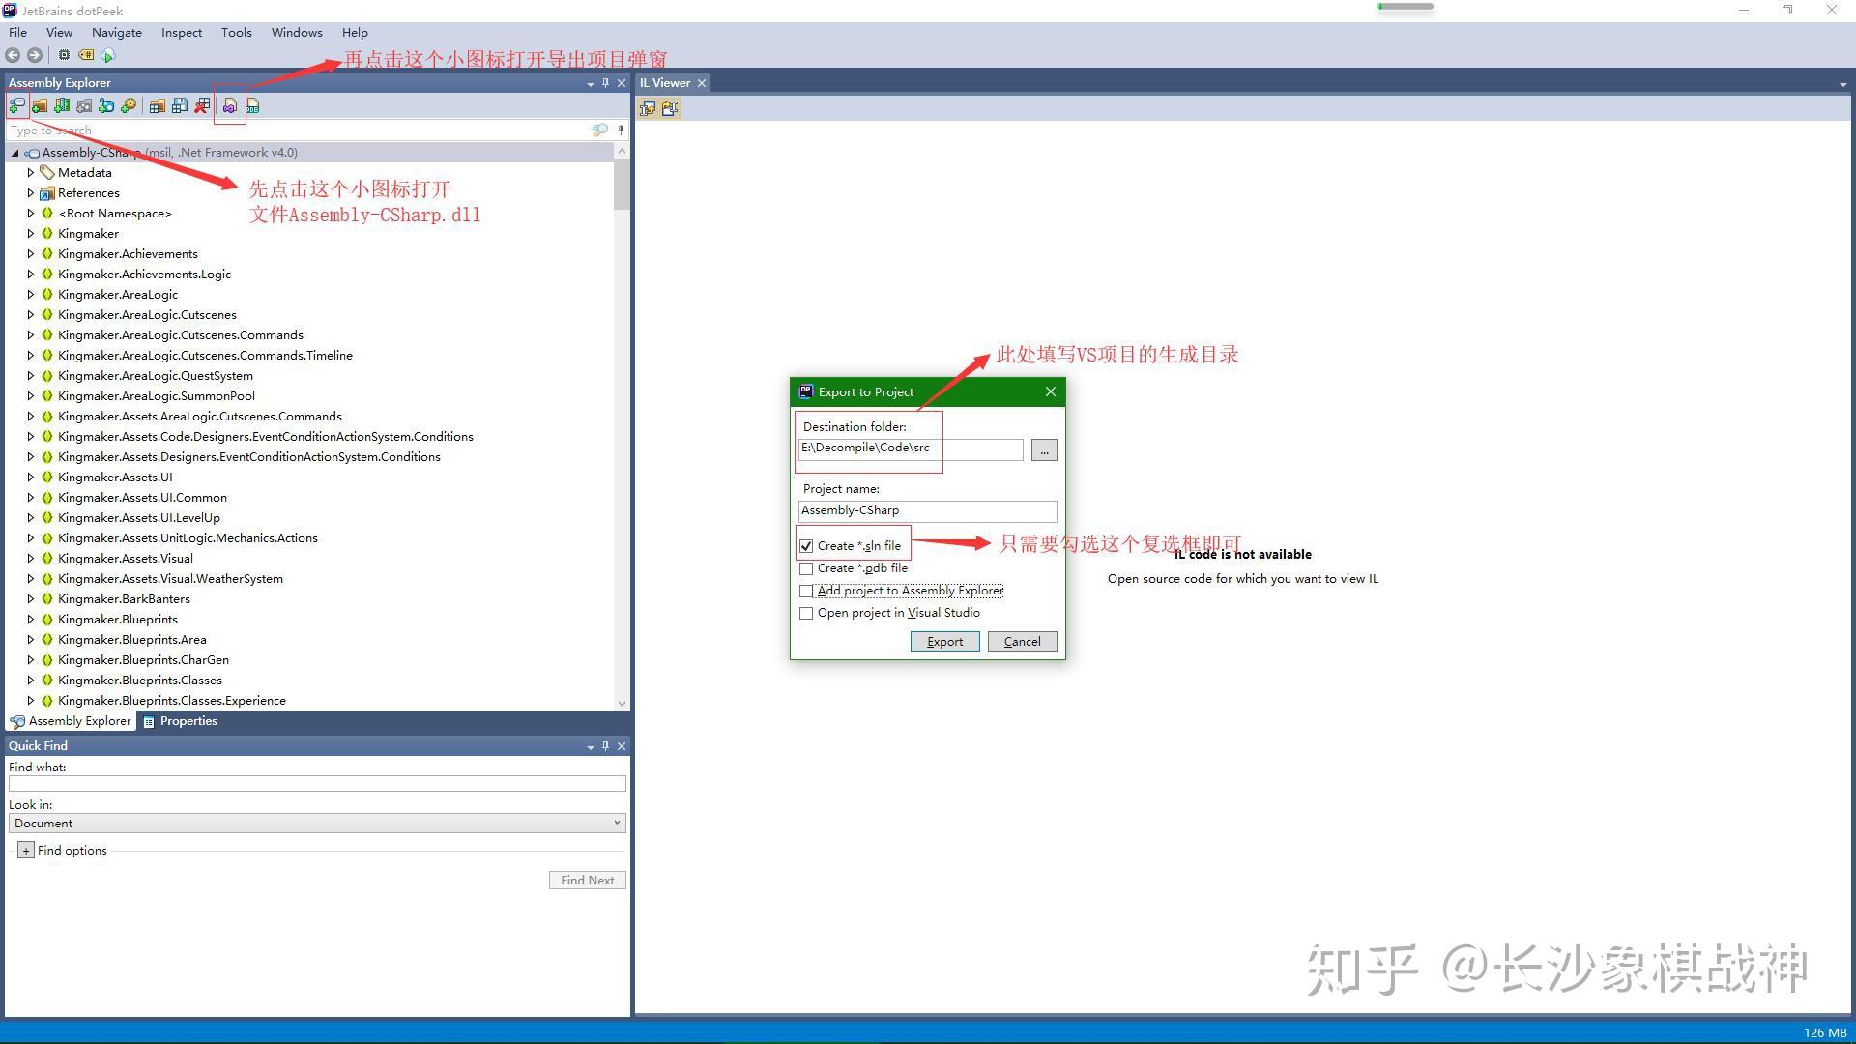Click the Destination folder input field
1856x1044 pixels.
click(x=911, y=449)
